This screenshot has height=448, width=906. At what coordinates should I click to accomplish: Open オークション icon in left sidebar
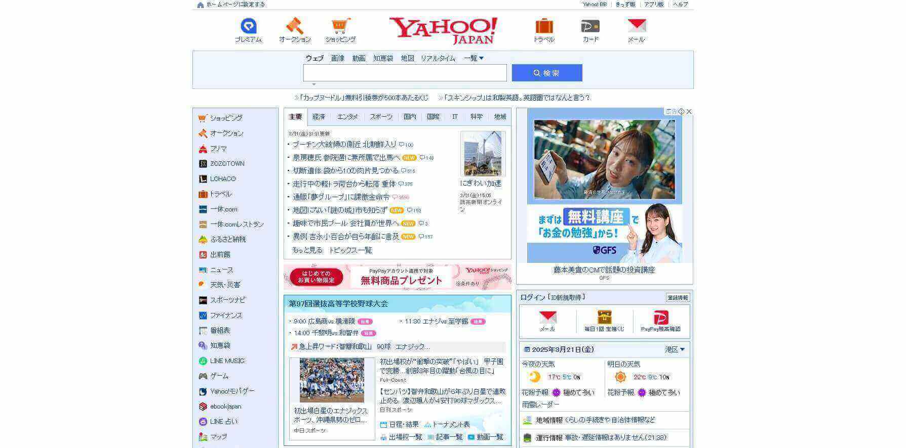(x=203, y=133)
